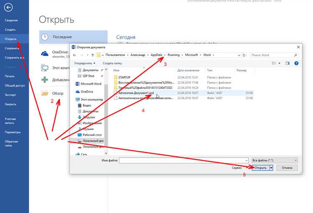Click the dialog's back navigation arrow
Image resolution: width=313 pixels, height=213 pixels.
[x=74, y=55]
